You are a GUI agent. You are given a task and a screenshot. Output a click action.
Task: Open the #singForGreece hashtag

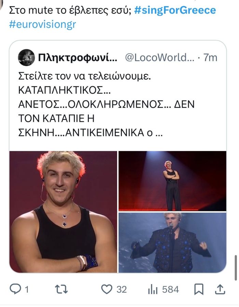175,10
